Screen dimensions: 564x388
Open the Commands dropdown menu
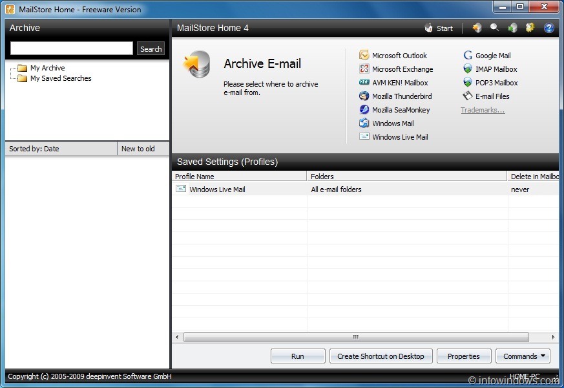(x=523, y=356)
